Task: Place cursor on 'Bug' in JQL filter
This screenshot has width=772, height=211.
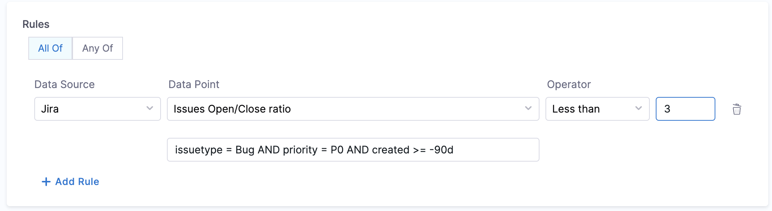Action: tap(245, 150)
